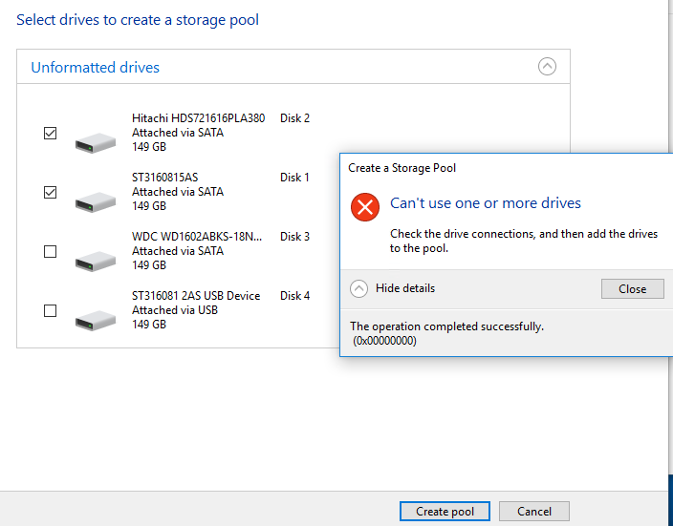
Task: Select the Hitachi HDS721616PLA380 drive name
Action: 198,117
